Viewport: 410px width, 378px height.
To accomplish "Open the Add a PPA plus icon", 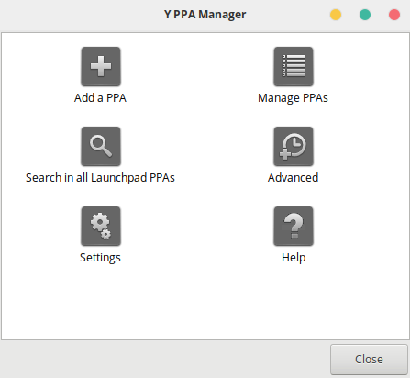I will pos(101,66).
